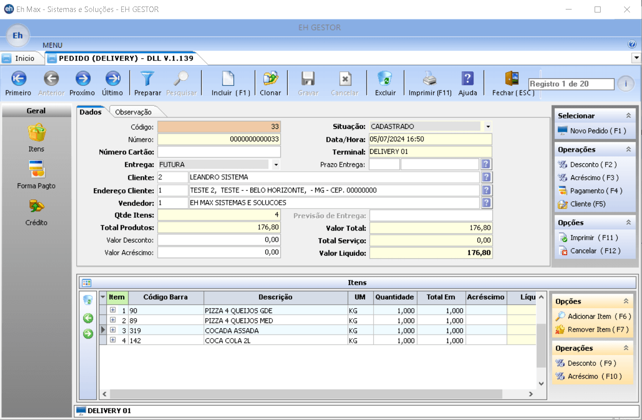Click inside the Número Cartão field
The image size is (642, 420).
click(218, 152)
